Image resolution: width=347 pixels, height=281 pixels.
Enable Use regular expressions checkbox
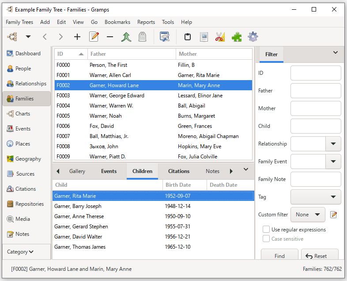tap(266, 229)
